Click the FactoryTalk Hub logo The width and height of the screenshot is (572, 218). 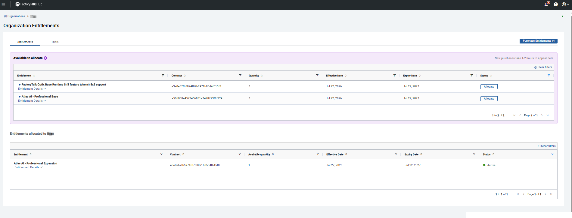coord(29,4)
